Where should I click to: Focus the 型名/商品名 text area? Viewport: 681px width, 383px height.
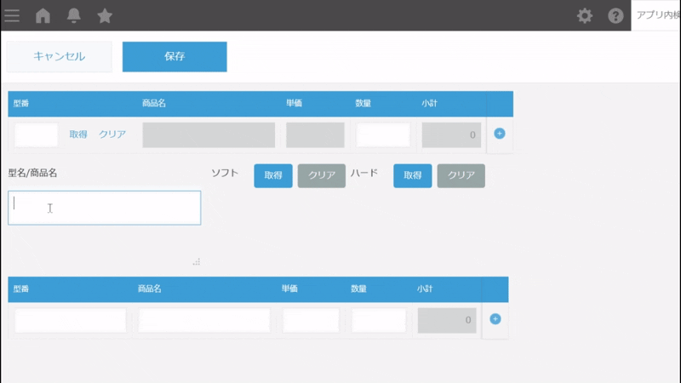[x=105, y=208]
